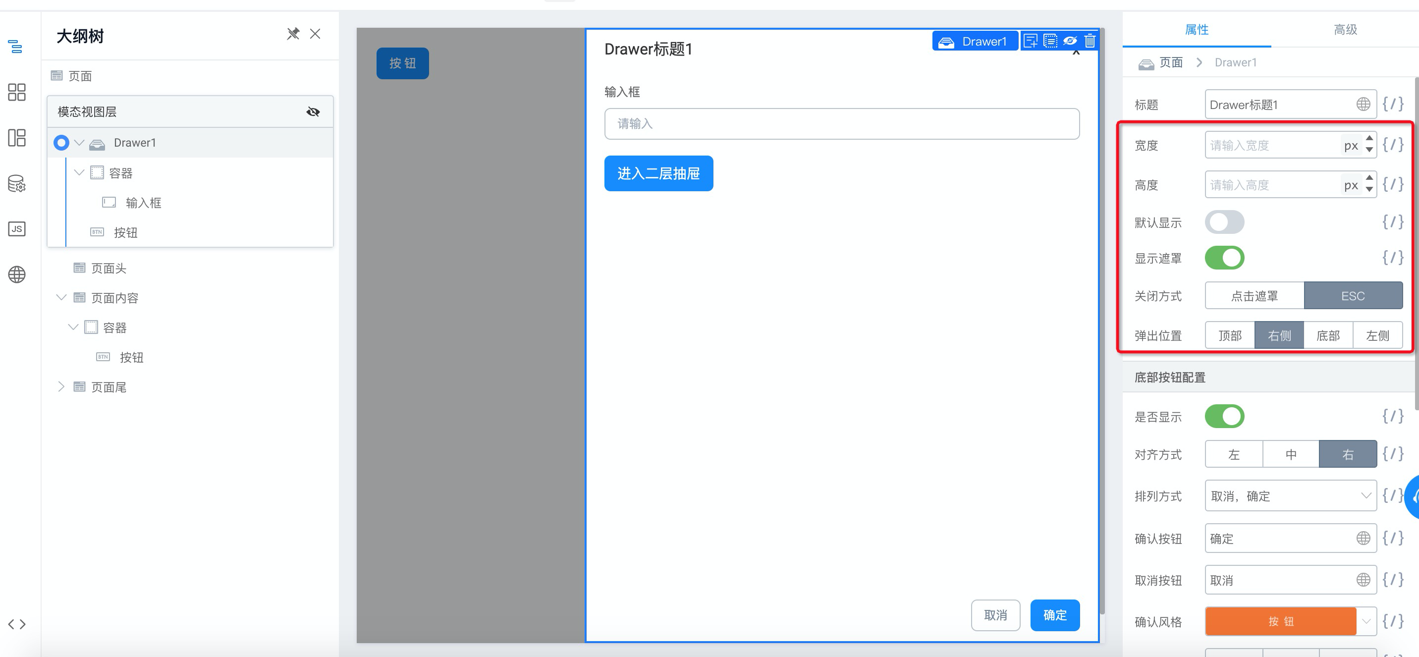Select ESC close method
The image size is (1419, 657).
point(1353,296)
